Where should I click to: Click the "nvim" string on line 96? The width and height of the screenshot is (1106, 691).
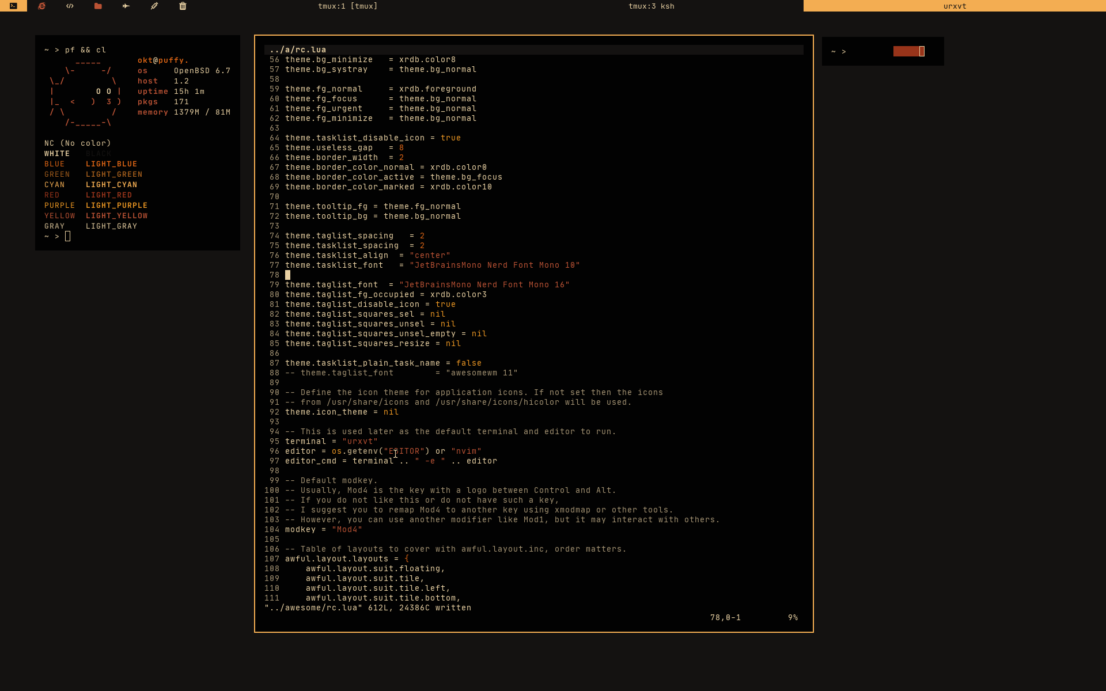tap(466, 451)
